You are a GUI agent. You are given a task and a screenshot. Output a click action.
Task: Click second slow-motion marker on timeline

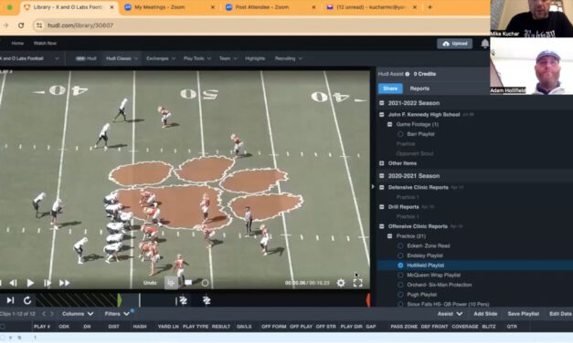207,300
